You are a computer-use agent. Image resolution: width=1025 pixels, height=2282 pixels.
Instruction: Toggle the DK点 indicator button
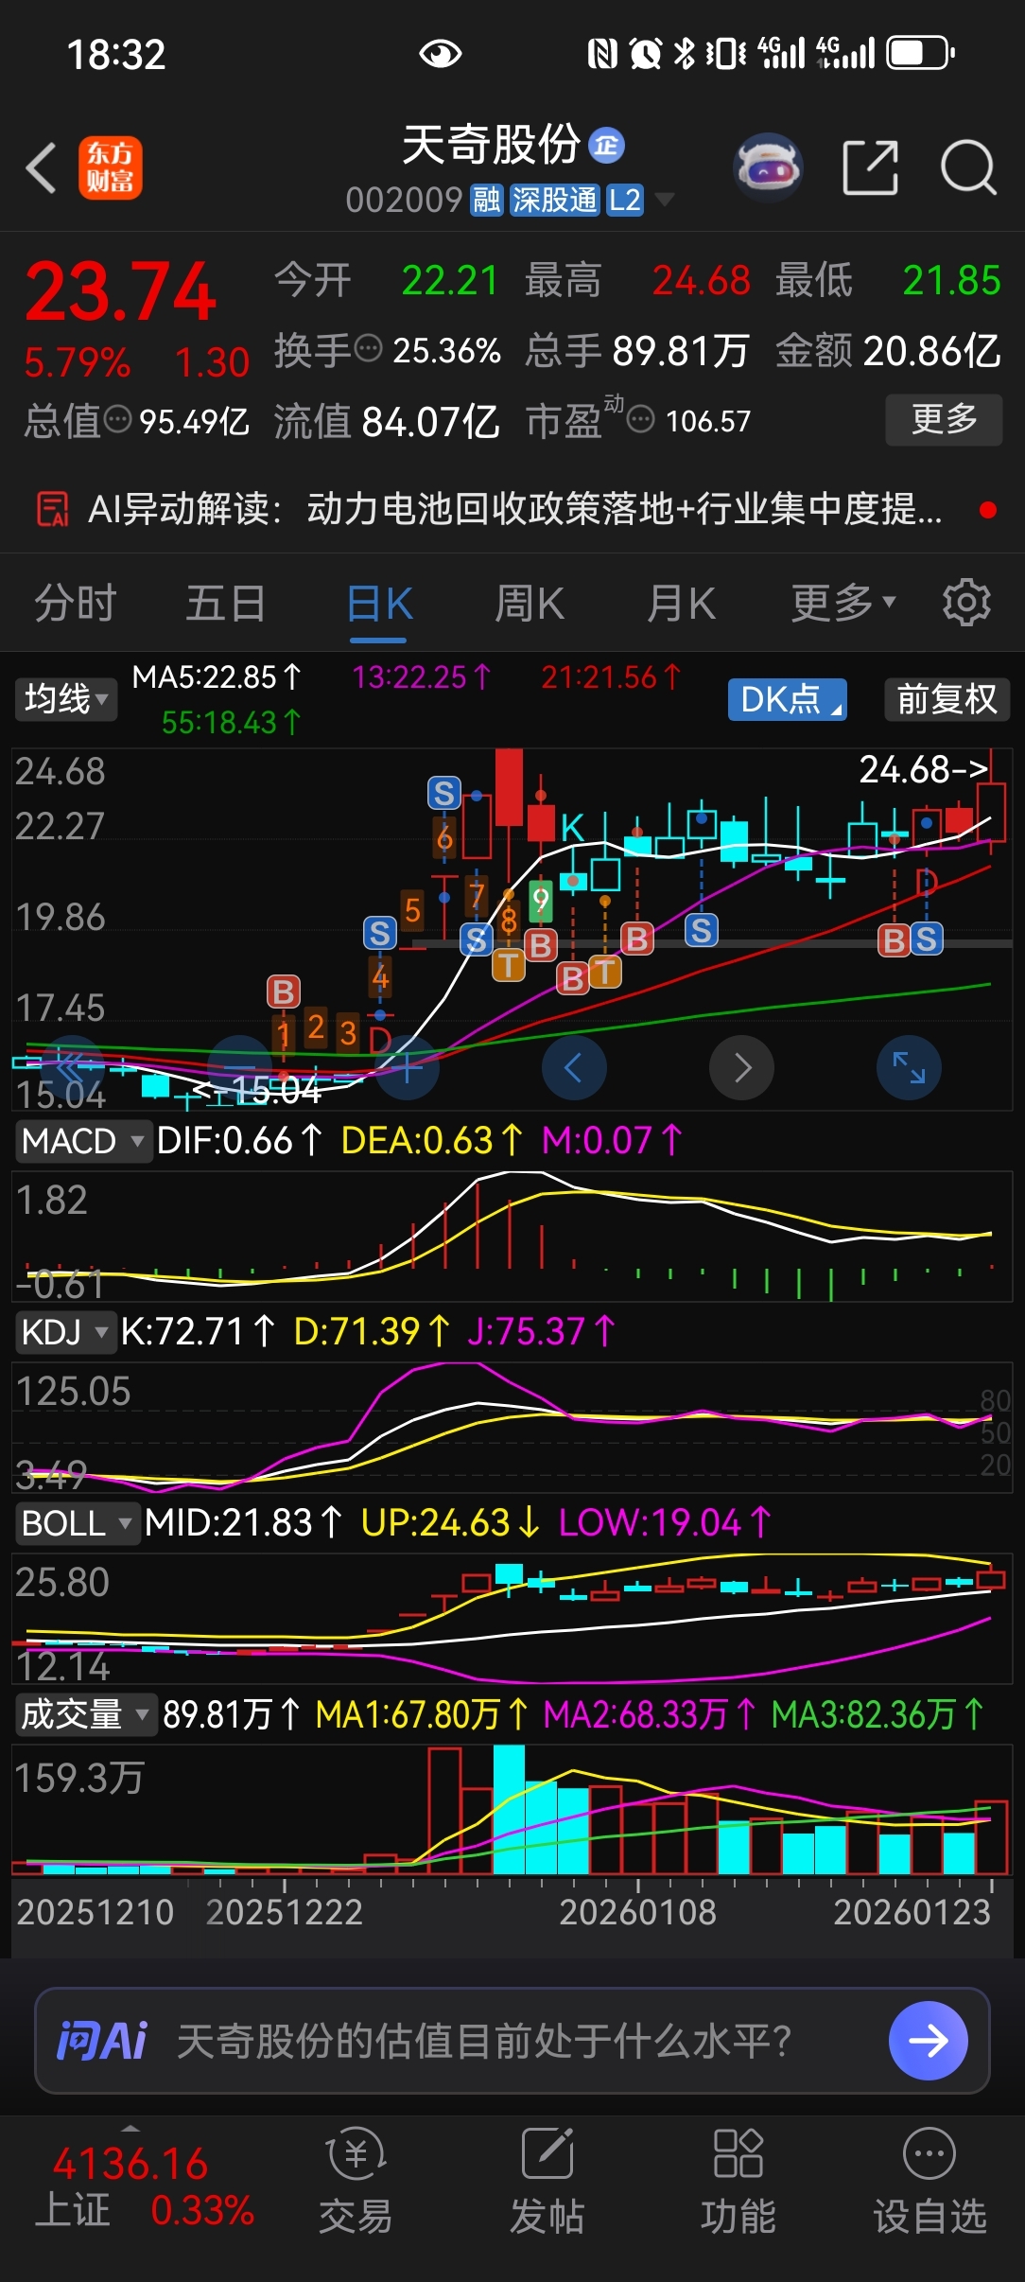point(787,699)
